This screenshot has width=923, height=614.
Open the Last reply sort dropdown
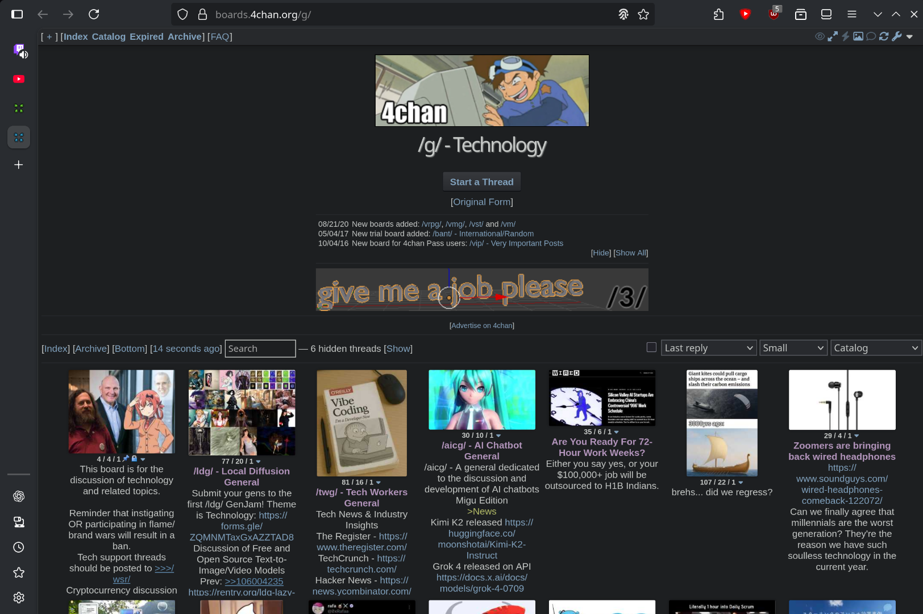click(x=709, y=348)
